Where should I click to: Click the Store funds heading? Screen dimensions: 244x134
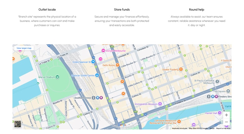point(122,10)
